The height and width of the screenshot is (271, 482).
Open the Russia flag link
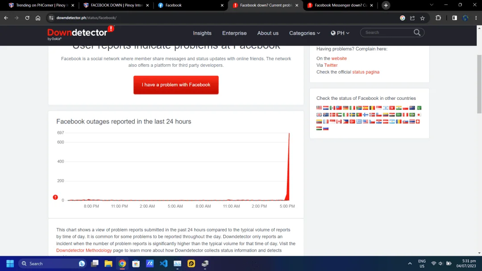coord(326,128)
